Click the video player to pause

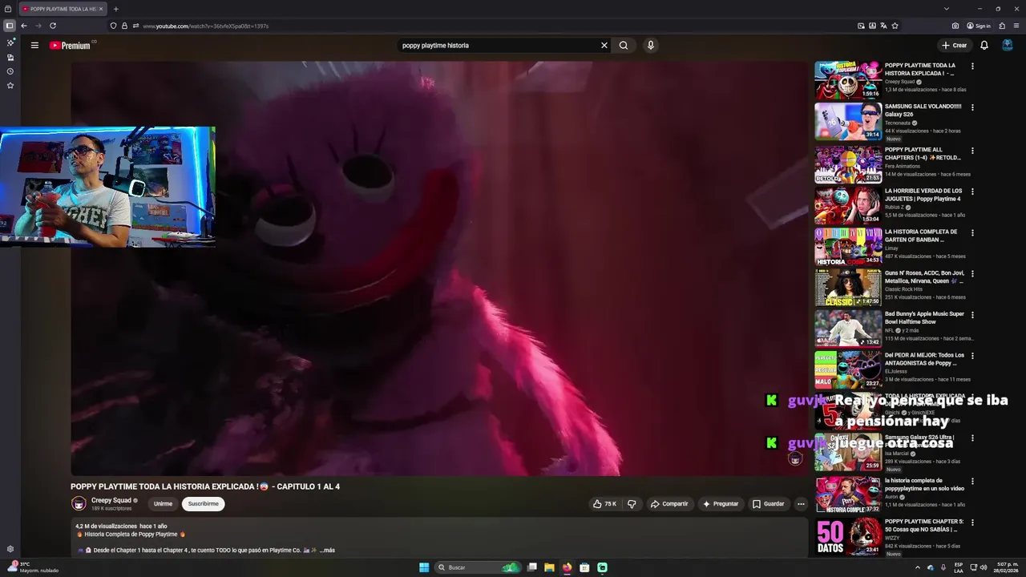coord(439,268)
